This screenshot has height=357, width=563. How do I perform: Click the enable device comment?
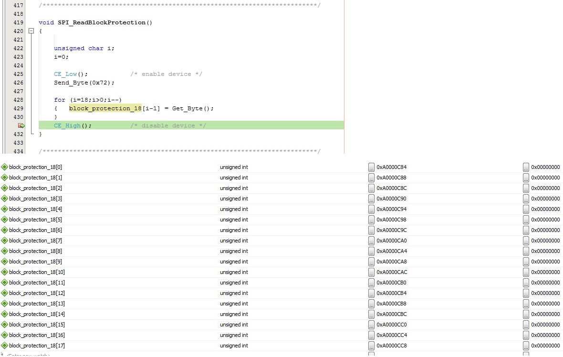[x=166, y=74]
